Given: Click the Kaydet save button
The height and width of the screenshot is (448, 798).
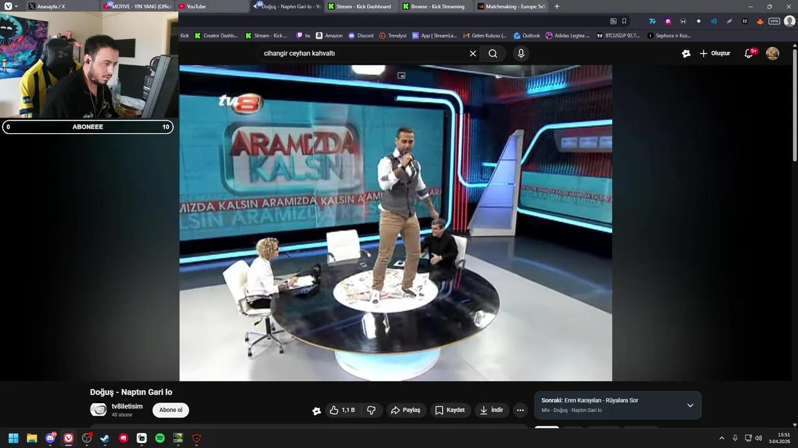Looking at the screenshot, I should 450,410.
